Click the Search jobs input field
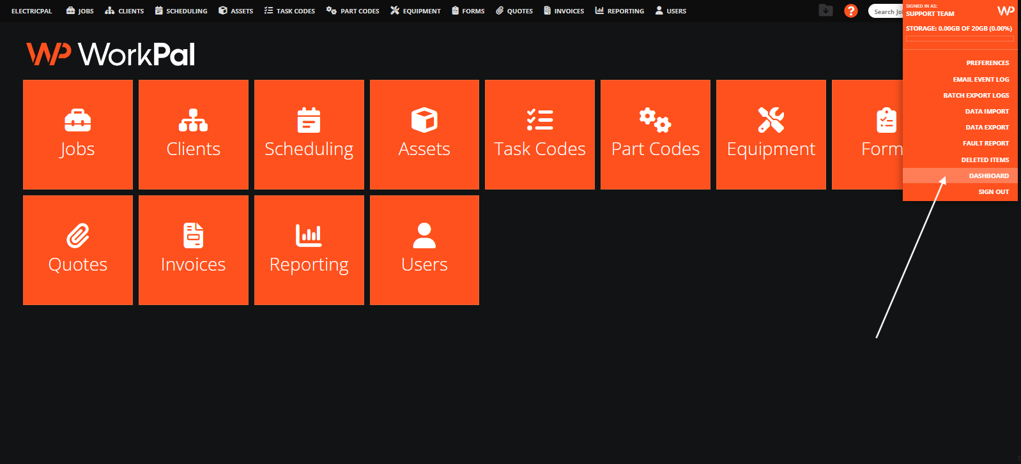The height and width of the screenshot is (464, 1021). (886, 11)
